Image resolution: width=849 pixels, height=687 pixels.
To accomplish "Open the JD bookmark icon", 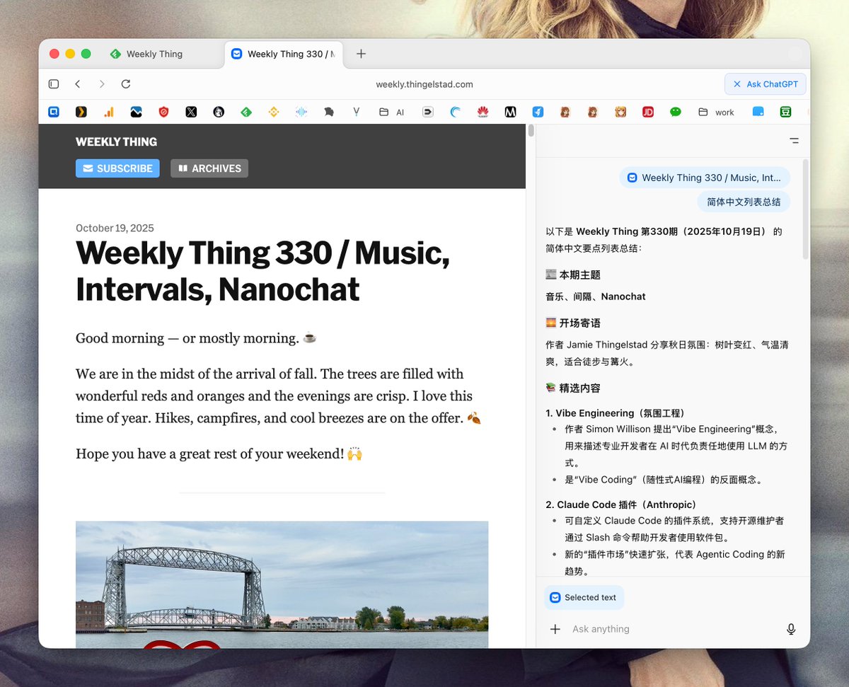I will pos(648,112).
